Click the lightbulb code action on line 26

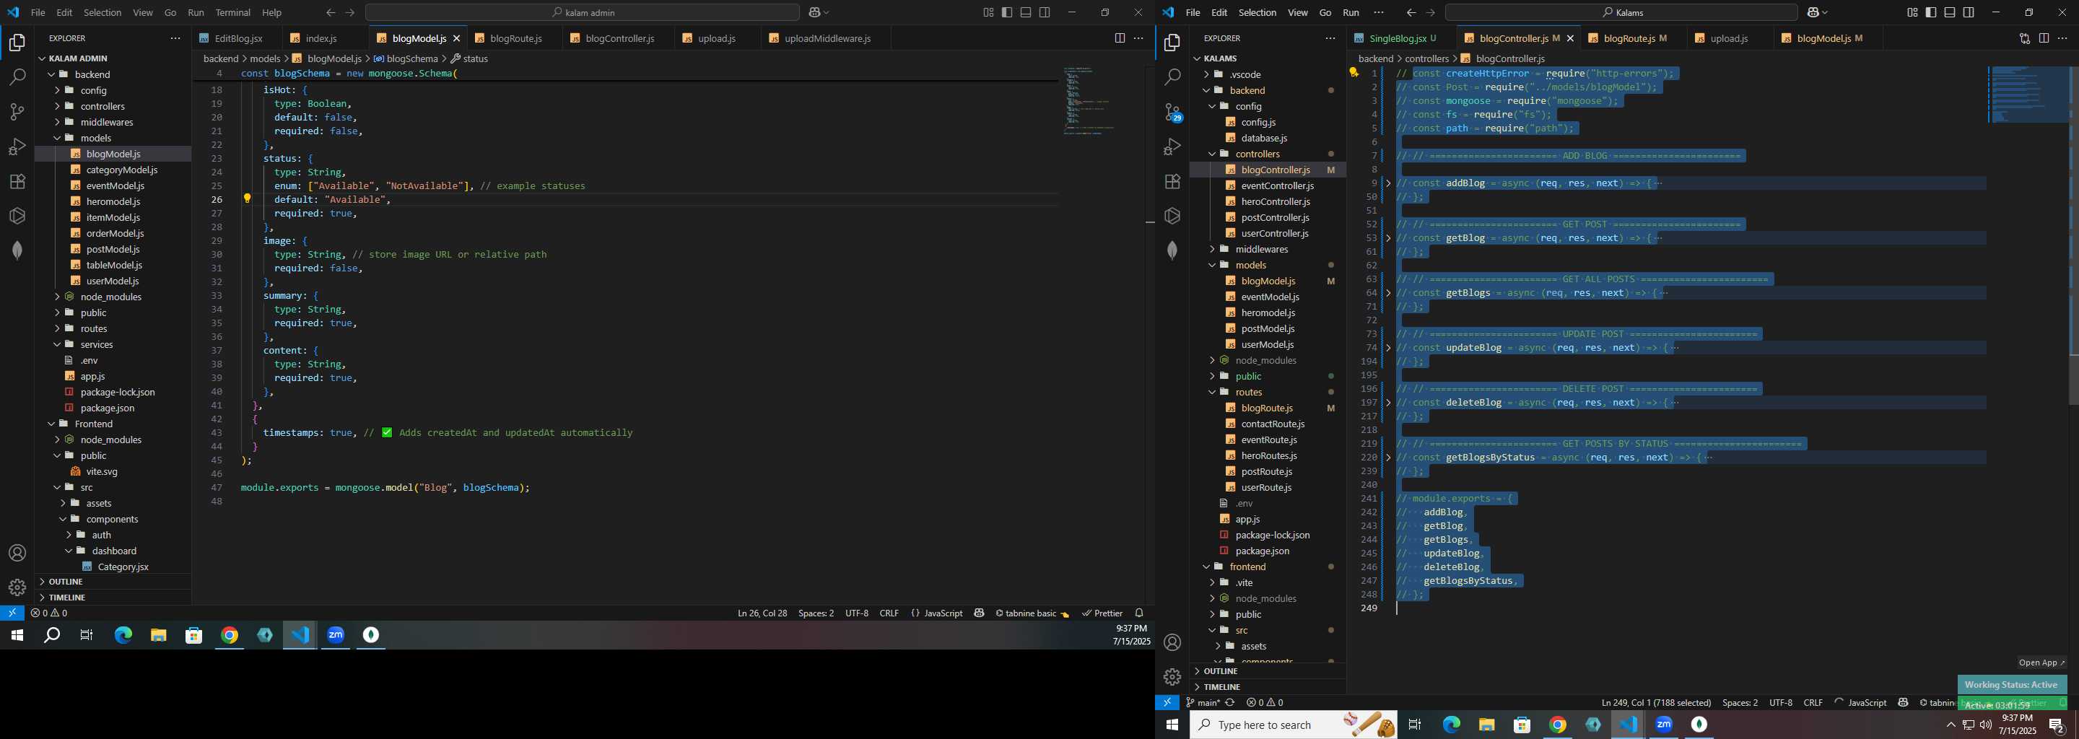tap(248, 198)
